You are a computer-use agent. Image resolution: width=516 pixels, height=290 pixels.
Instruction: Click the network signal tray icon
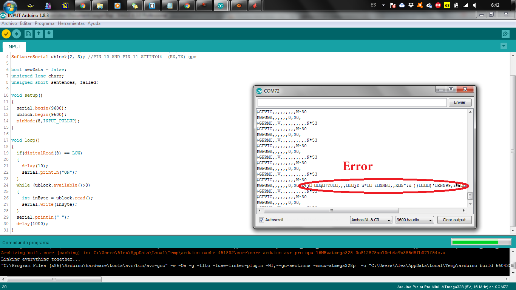[x=465, y=5]
